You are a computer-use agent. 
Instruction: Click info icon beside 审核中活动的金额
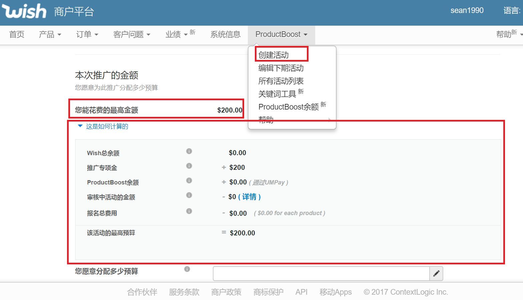point(189,195)
